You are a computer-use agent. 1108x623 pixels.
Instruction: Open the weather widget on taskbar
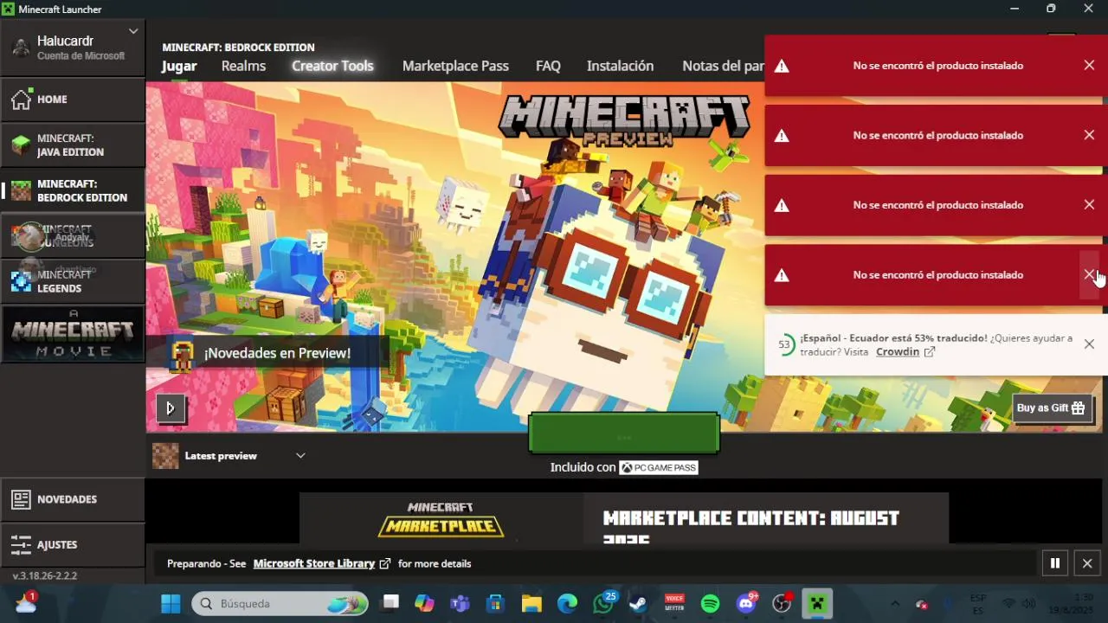click(25, 603)
